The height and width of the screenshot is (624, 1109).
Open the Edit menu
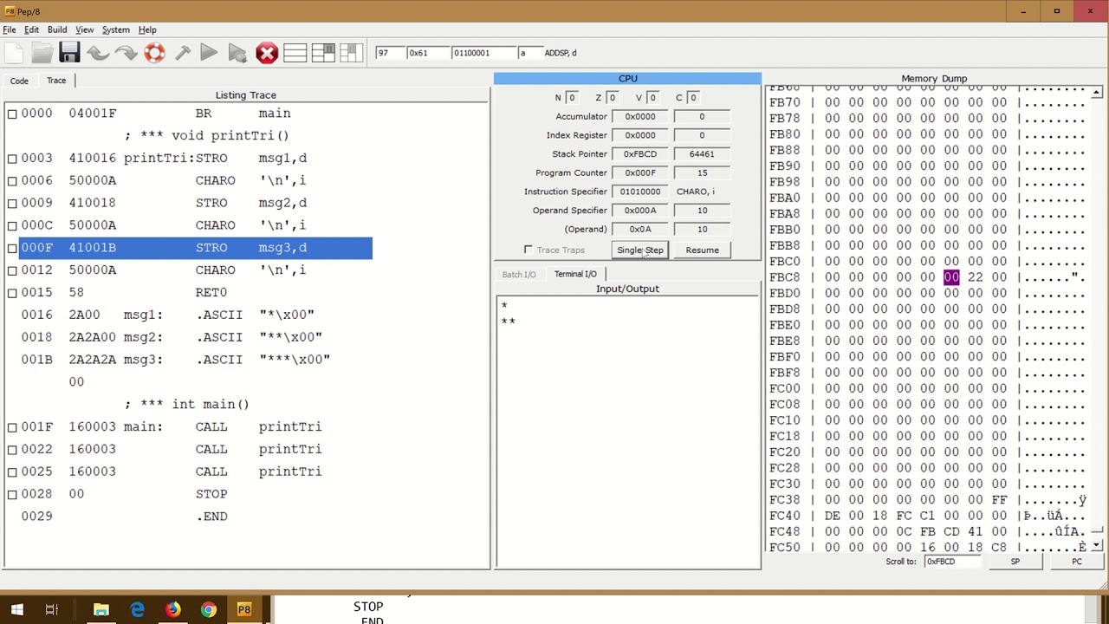tap(31, 29)
